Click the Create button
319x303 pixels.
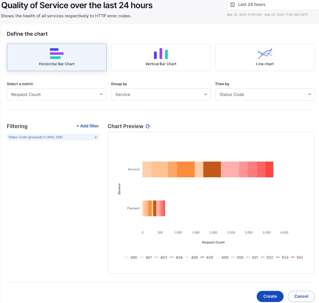point(270,296)
